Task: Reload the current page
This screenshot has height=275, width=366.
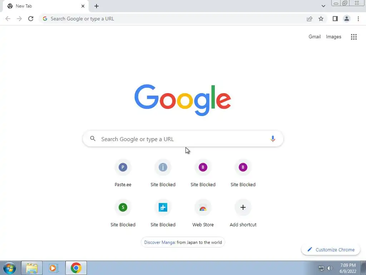Action: click(31, 19)
